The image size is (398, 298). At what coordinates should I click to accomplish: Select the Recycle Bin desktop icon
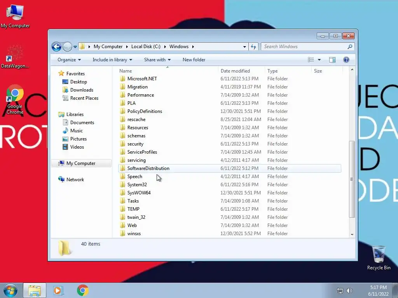pyautogui.click(x=379, y=258)
